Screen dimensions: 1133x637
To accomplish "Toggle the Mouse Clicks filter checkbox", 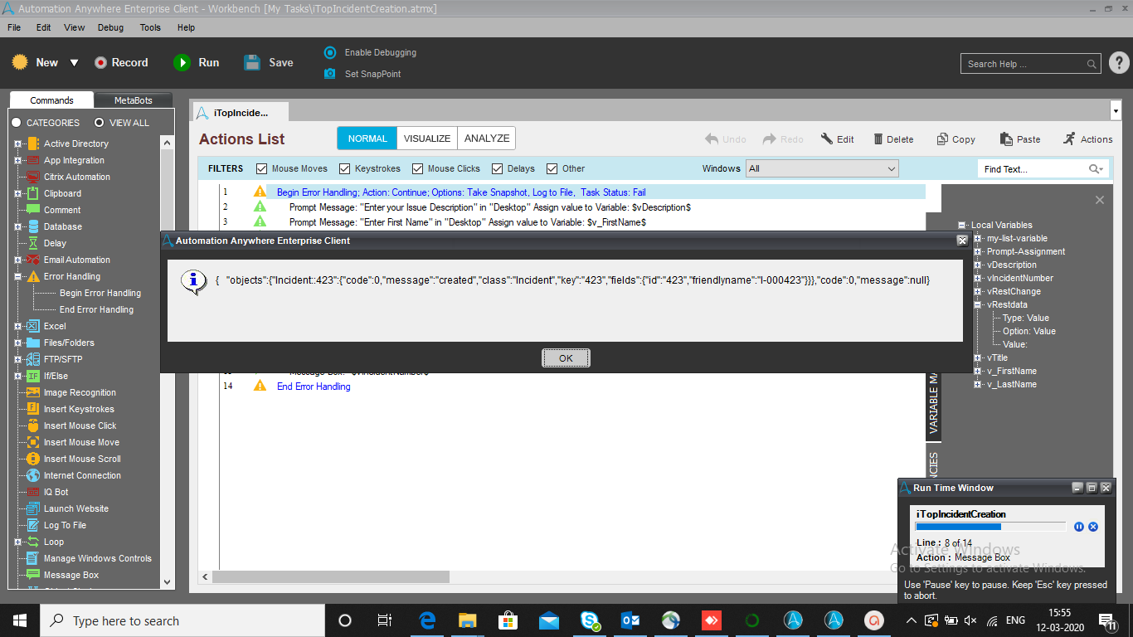I will click(x=418, y=168).
